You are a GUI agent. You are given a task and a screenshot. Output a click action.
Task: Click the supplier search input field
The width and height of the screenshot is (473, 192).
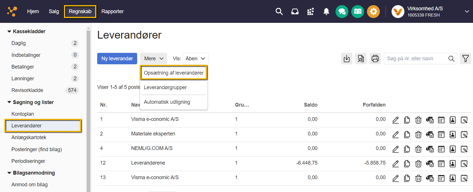coord(415,59)
